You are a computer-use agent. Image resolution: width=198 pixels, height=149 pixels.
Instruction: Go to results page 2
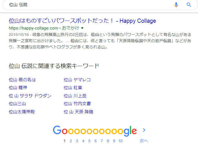71,141
